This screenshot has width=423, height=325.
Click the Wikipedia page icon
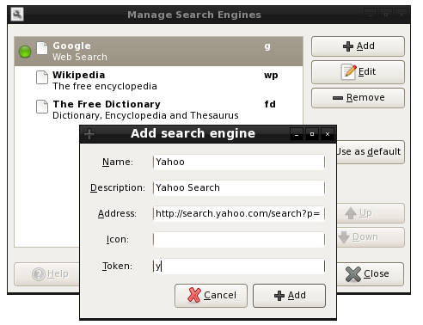coord(42,77)
